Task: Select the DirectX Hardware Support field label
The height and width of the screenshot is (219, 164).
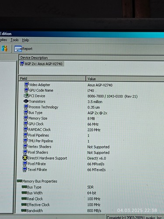Action: click(x=47, y=158)
